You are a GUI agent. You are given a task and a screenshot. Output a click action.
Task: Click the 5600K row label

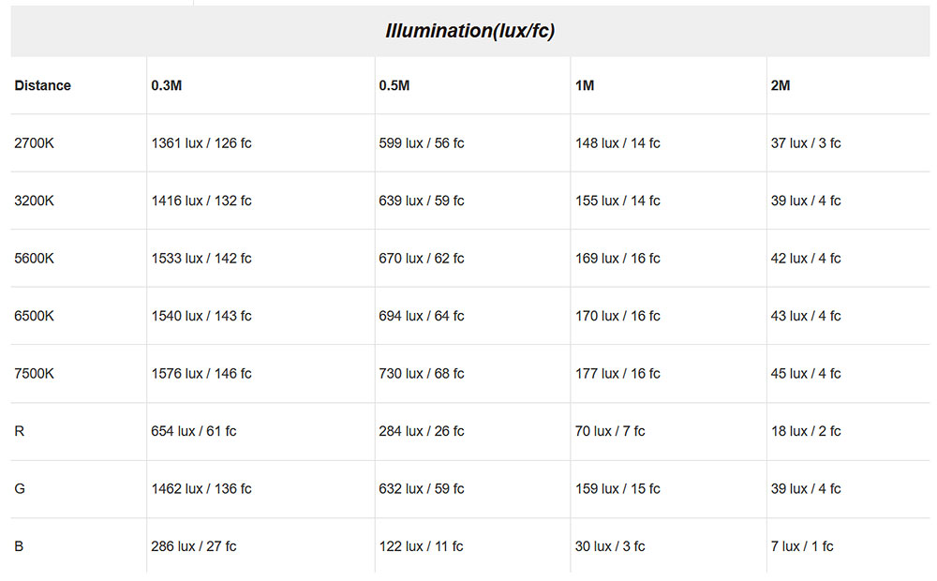(34, 259)
